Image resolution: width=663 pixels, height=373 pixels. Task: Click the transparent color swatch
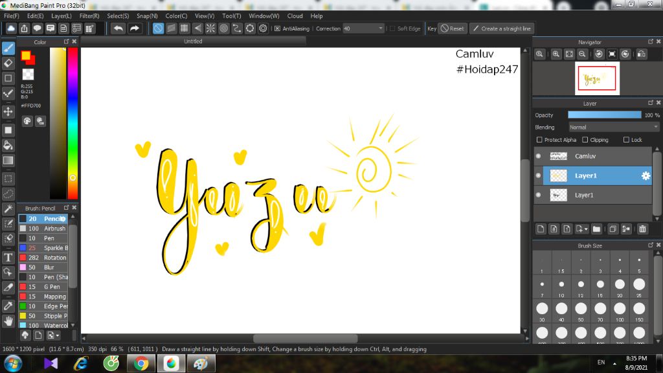[28, 74]
